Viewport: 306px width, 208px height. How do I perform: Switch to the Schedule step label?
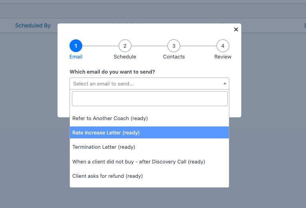tap(125, 57)
